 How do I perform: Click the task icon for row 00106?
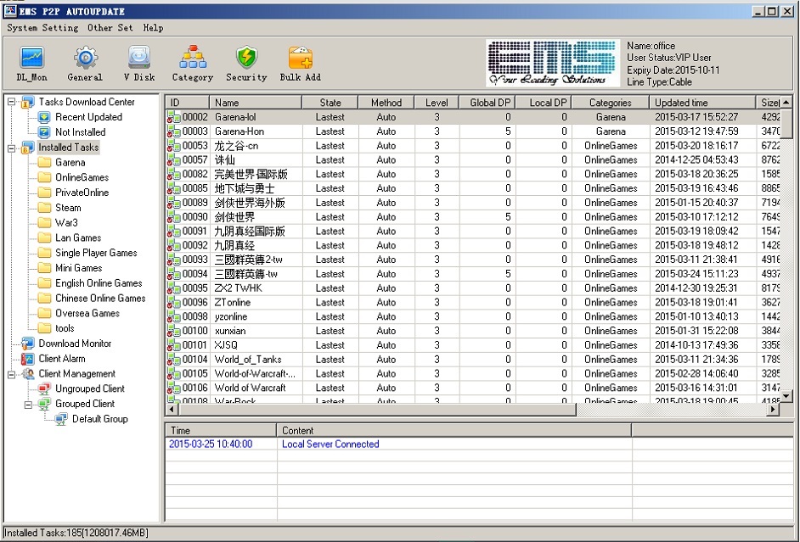pyautogui.click(x=173, y=388)
